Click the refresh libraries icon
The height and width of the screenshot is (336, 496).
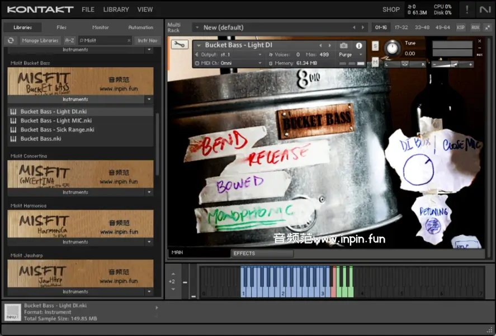11,40
